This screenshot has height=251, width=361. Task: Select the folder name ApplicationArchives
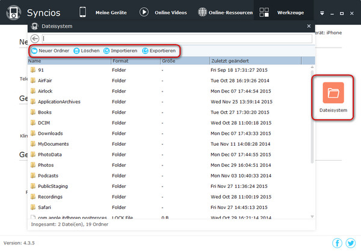point(59,102)
